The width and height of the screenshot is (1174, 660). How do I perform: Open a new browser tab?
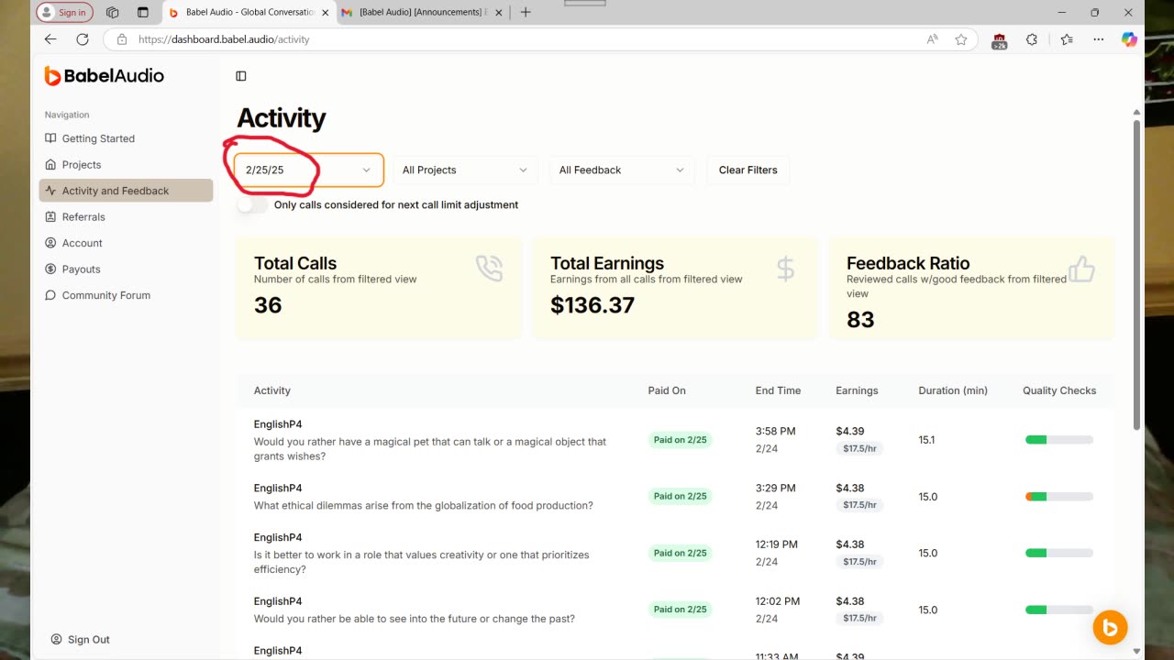(526, 12)
